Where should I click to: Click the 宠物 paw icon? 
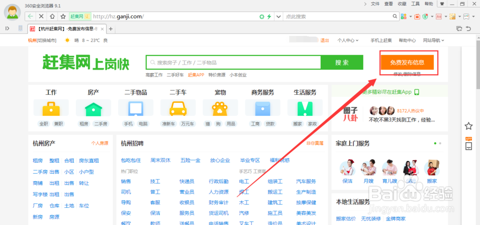(220, 108)
